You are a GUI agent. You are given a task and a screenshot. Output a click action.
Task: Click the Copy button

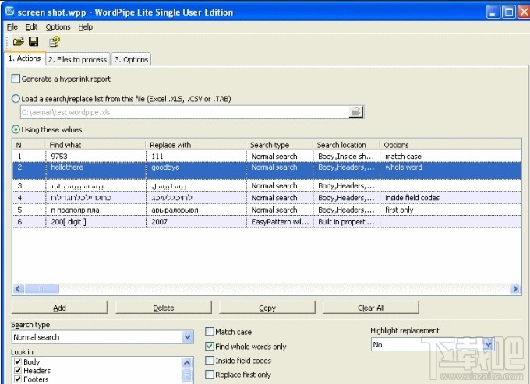pos(267,308)
